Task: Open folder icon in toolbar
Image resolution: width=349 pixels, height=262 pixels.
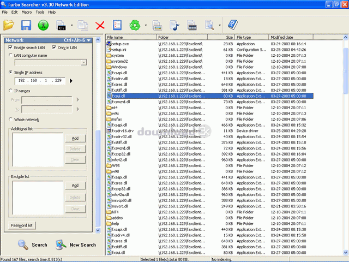Action: (x=9, y=25)
